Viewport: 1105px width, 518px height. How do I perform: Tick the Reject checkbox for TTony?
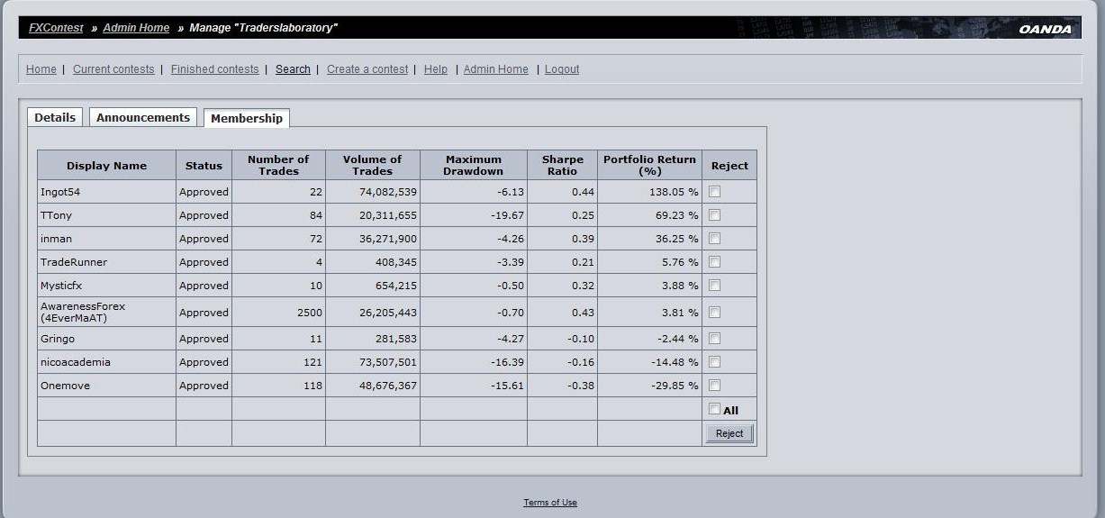point(714,214)
